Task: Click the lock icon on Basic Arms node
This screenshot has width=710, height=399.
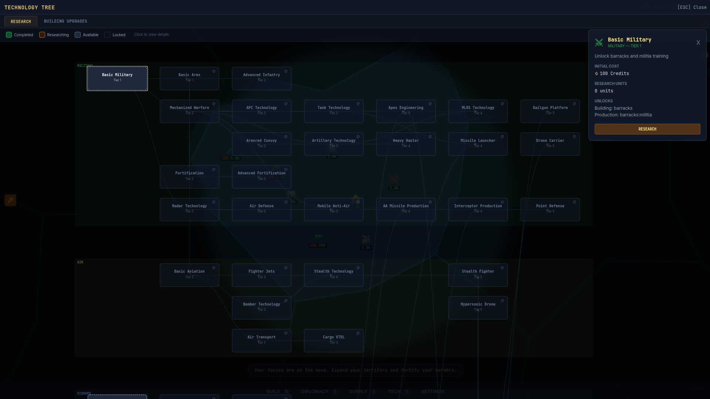Action: [x=214, y=71]
